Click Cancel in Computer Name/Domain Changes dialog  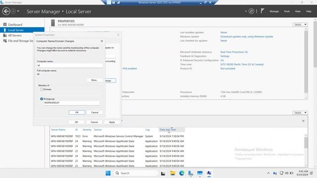(95, 112)
